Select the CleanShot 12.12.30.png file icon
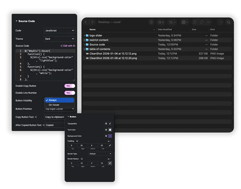 (87, 58)
